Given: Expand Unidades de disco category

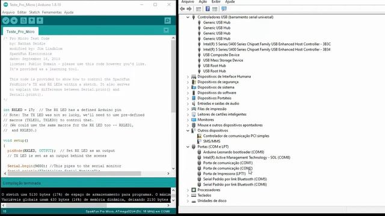Looking at the screenshot, I should [188, 201].
